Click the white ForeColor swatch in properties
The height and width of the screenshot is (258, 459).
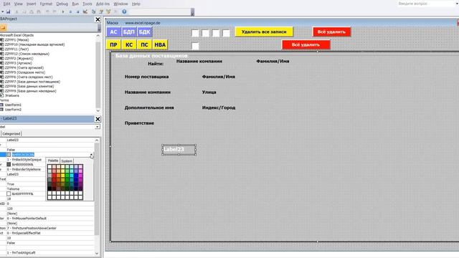tap(9, 194)
